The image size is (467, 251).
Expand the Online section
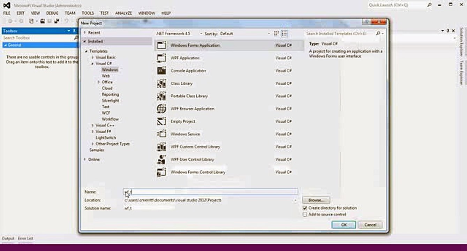pyautogui.click(x=84, y=159)
